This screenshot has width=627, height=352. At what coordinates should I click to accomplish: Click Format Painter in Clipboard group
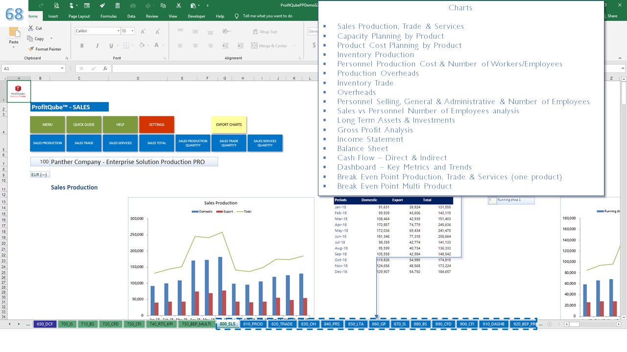[x=45, y=49]
